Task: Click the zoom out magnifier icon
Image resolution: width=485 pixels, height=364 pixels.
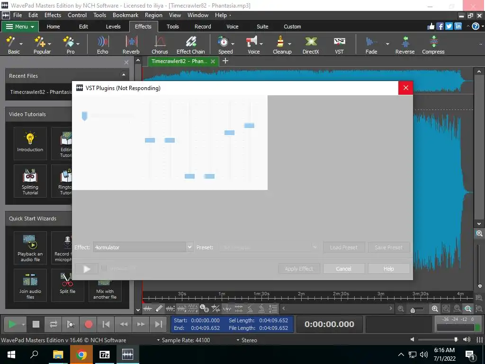Action: 401,309
